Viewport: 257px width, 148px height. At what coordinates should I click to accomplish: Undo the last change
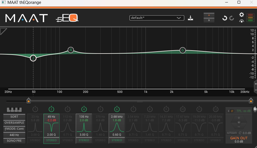point(225,18)
